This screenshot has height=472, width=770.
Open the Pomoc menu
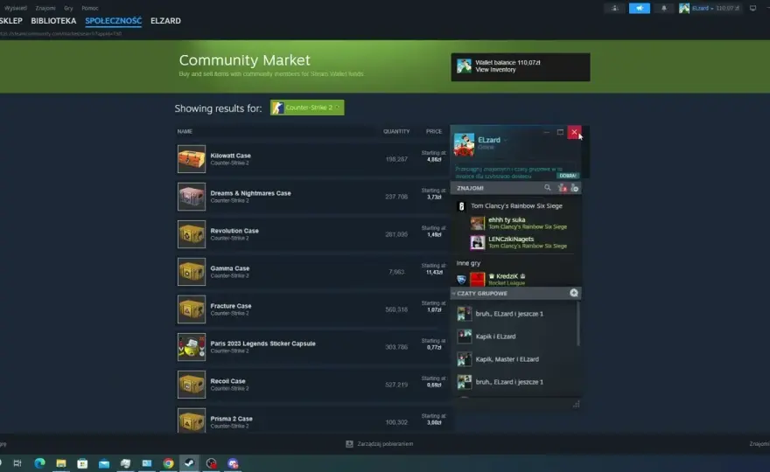point(90,8)
